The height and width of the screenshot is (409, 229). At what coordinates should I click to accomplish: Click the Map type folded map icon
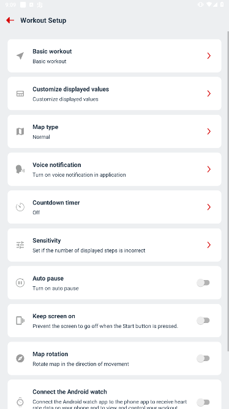[20, 131]
